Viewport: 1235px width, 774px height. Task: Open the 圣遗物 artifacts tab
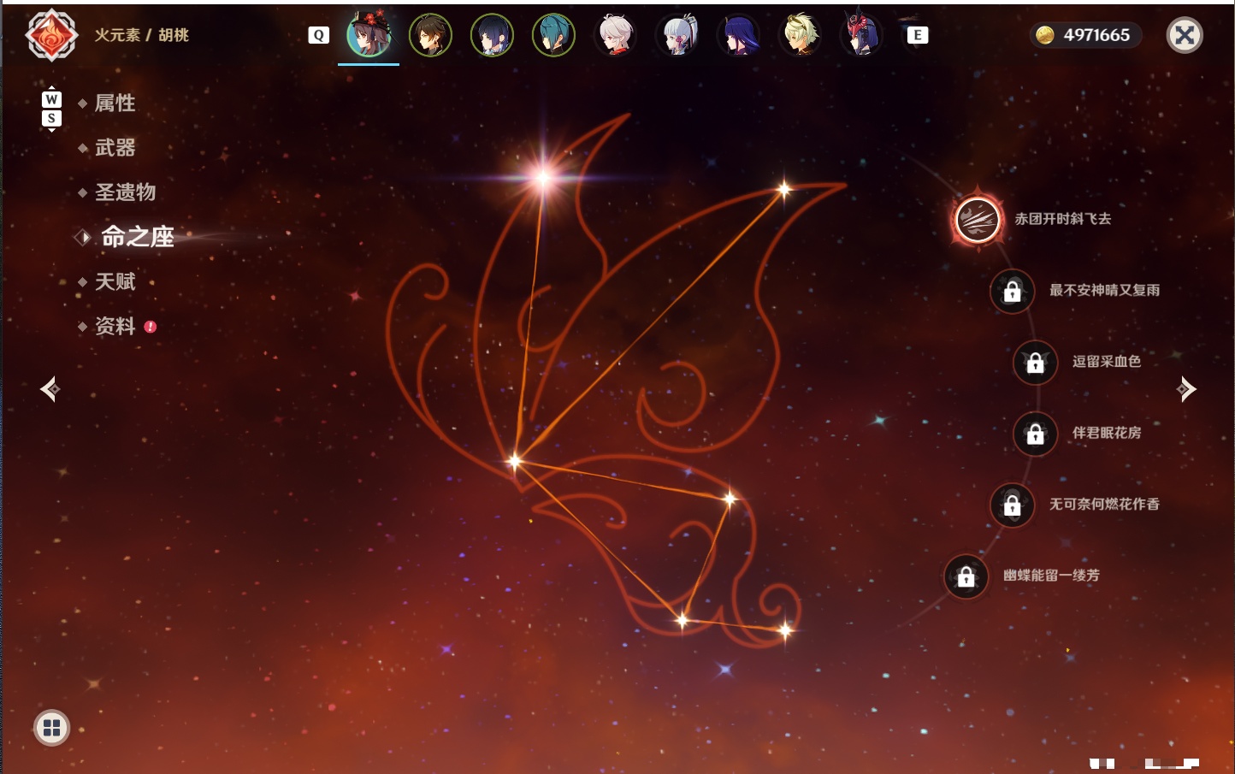click(125, 192)
